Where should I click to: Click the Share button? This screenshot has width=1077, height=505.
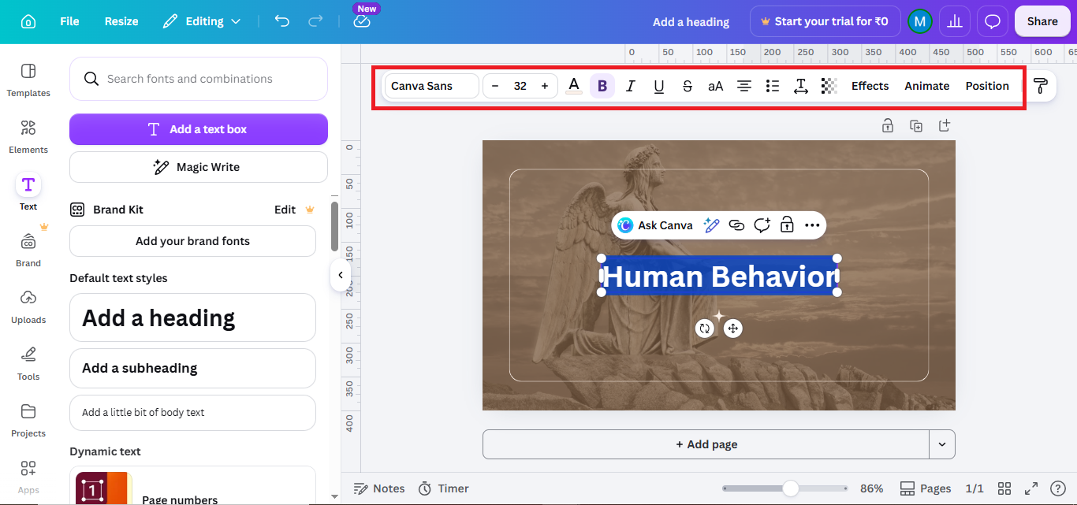point(1042,21)
